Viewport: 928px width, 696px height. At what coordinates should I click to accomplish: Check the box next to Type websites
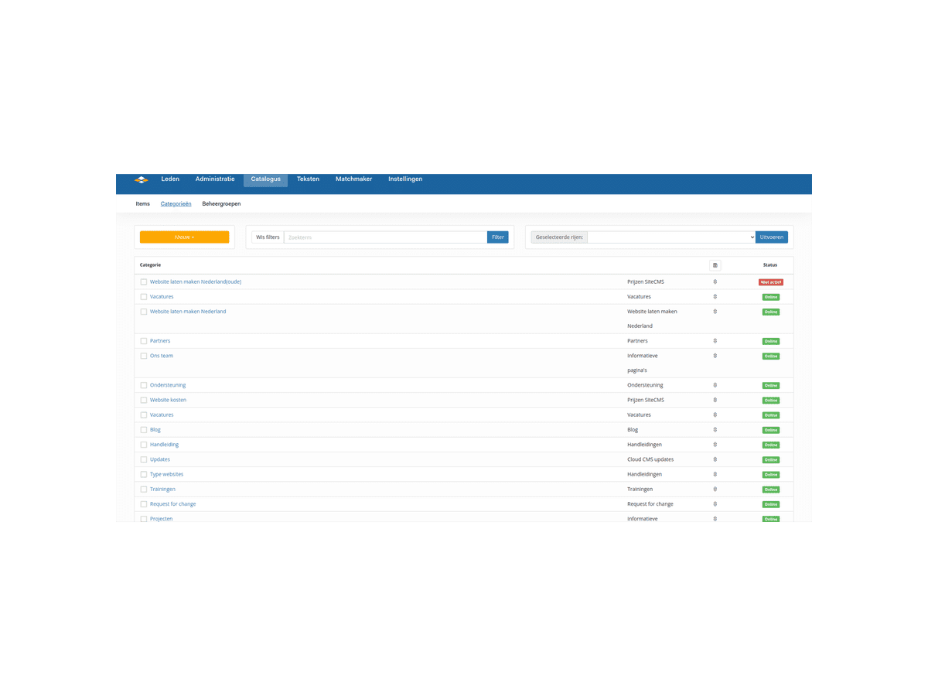coord(144,475)
